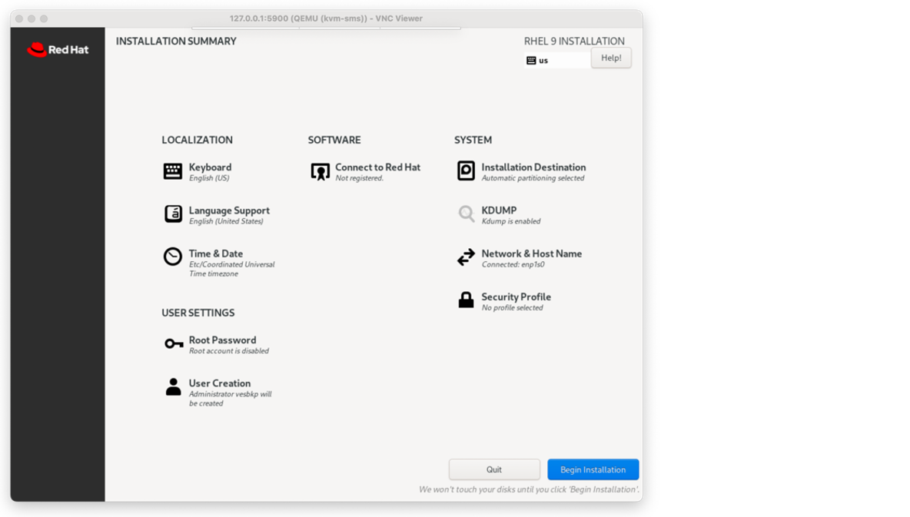Screen dimensions: 910x517
Task: Click the Begin Installation button
Action: (593, 469)
